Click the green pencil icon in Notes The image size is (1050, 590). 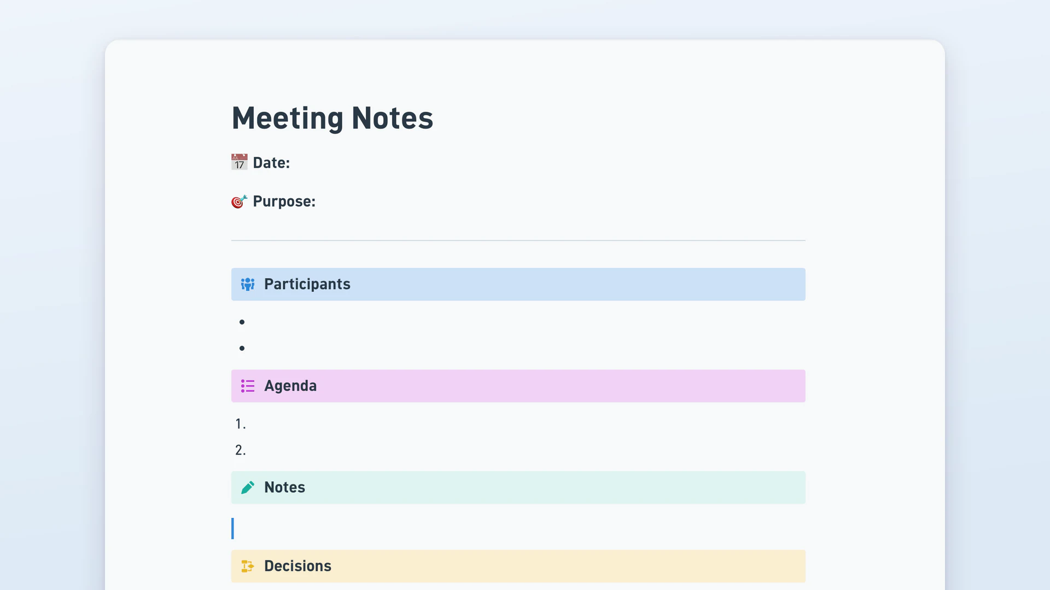248,487
